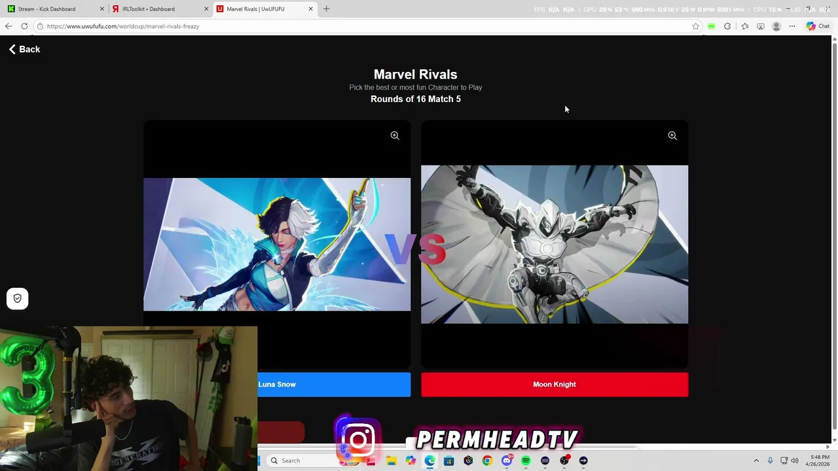The width and height of the screenshot is (838, 471).
Task: Go back using the Back arrow link
Action: [x=24, y=49]
